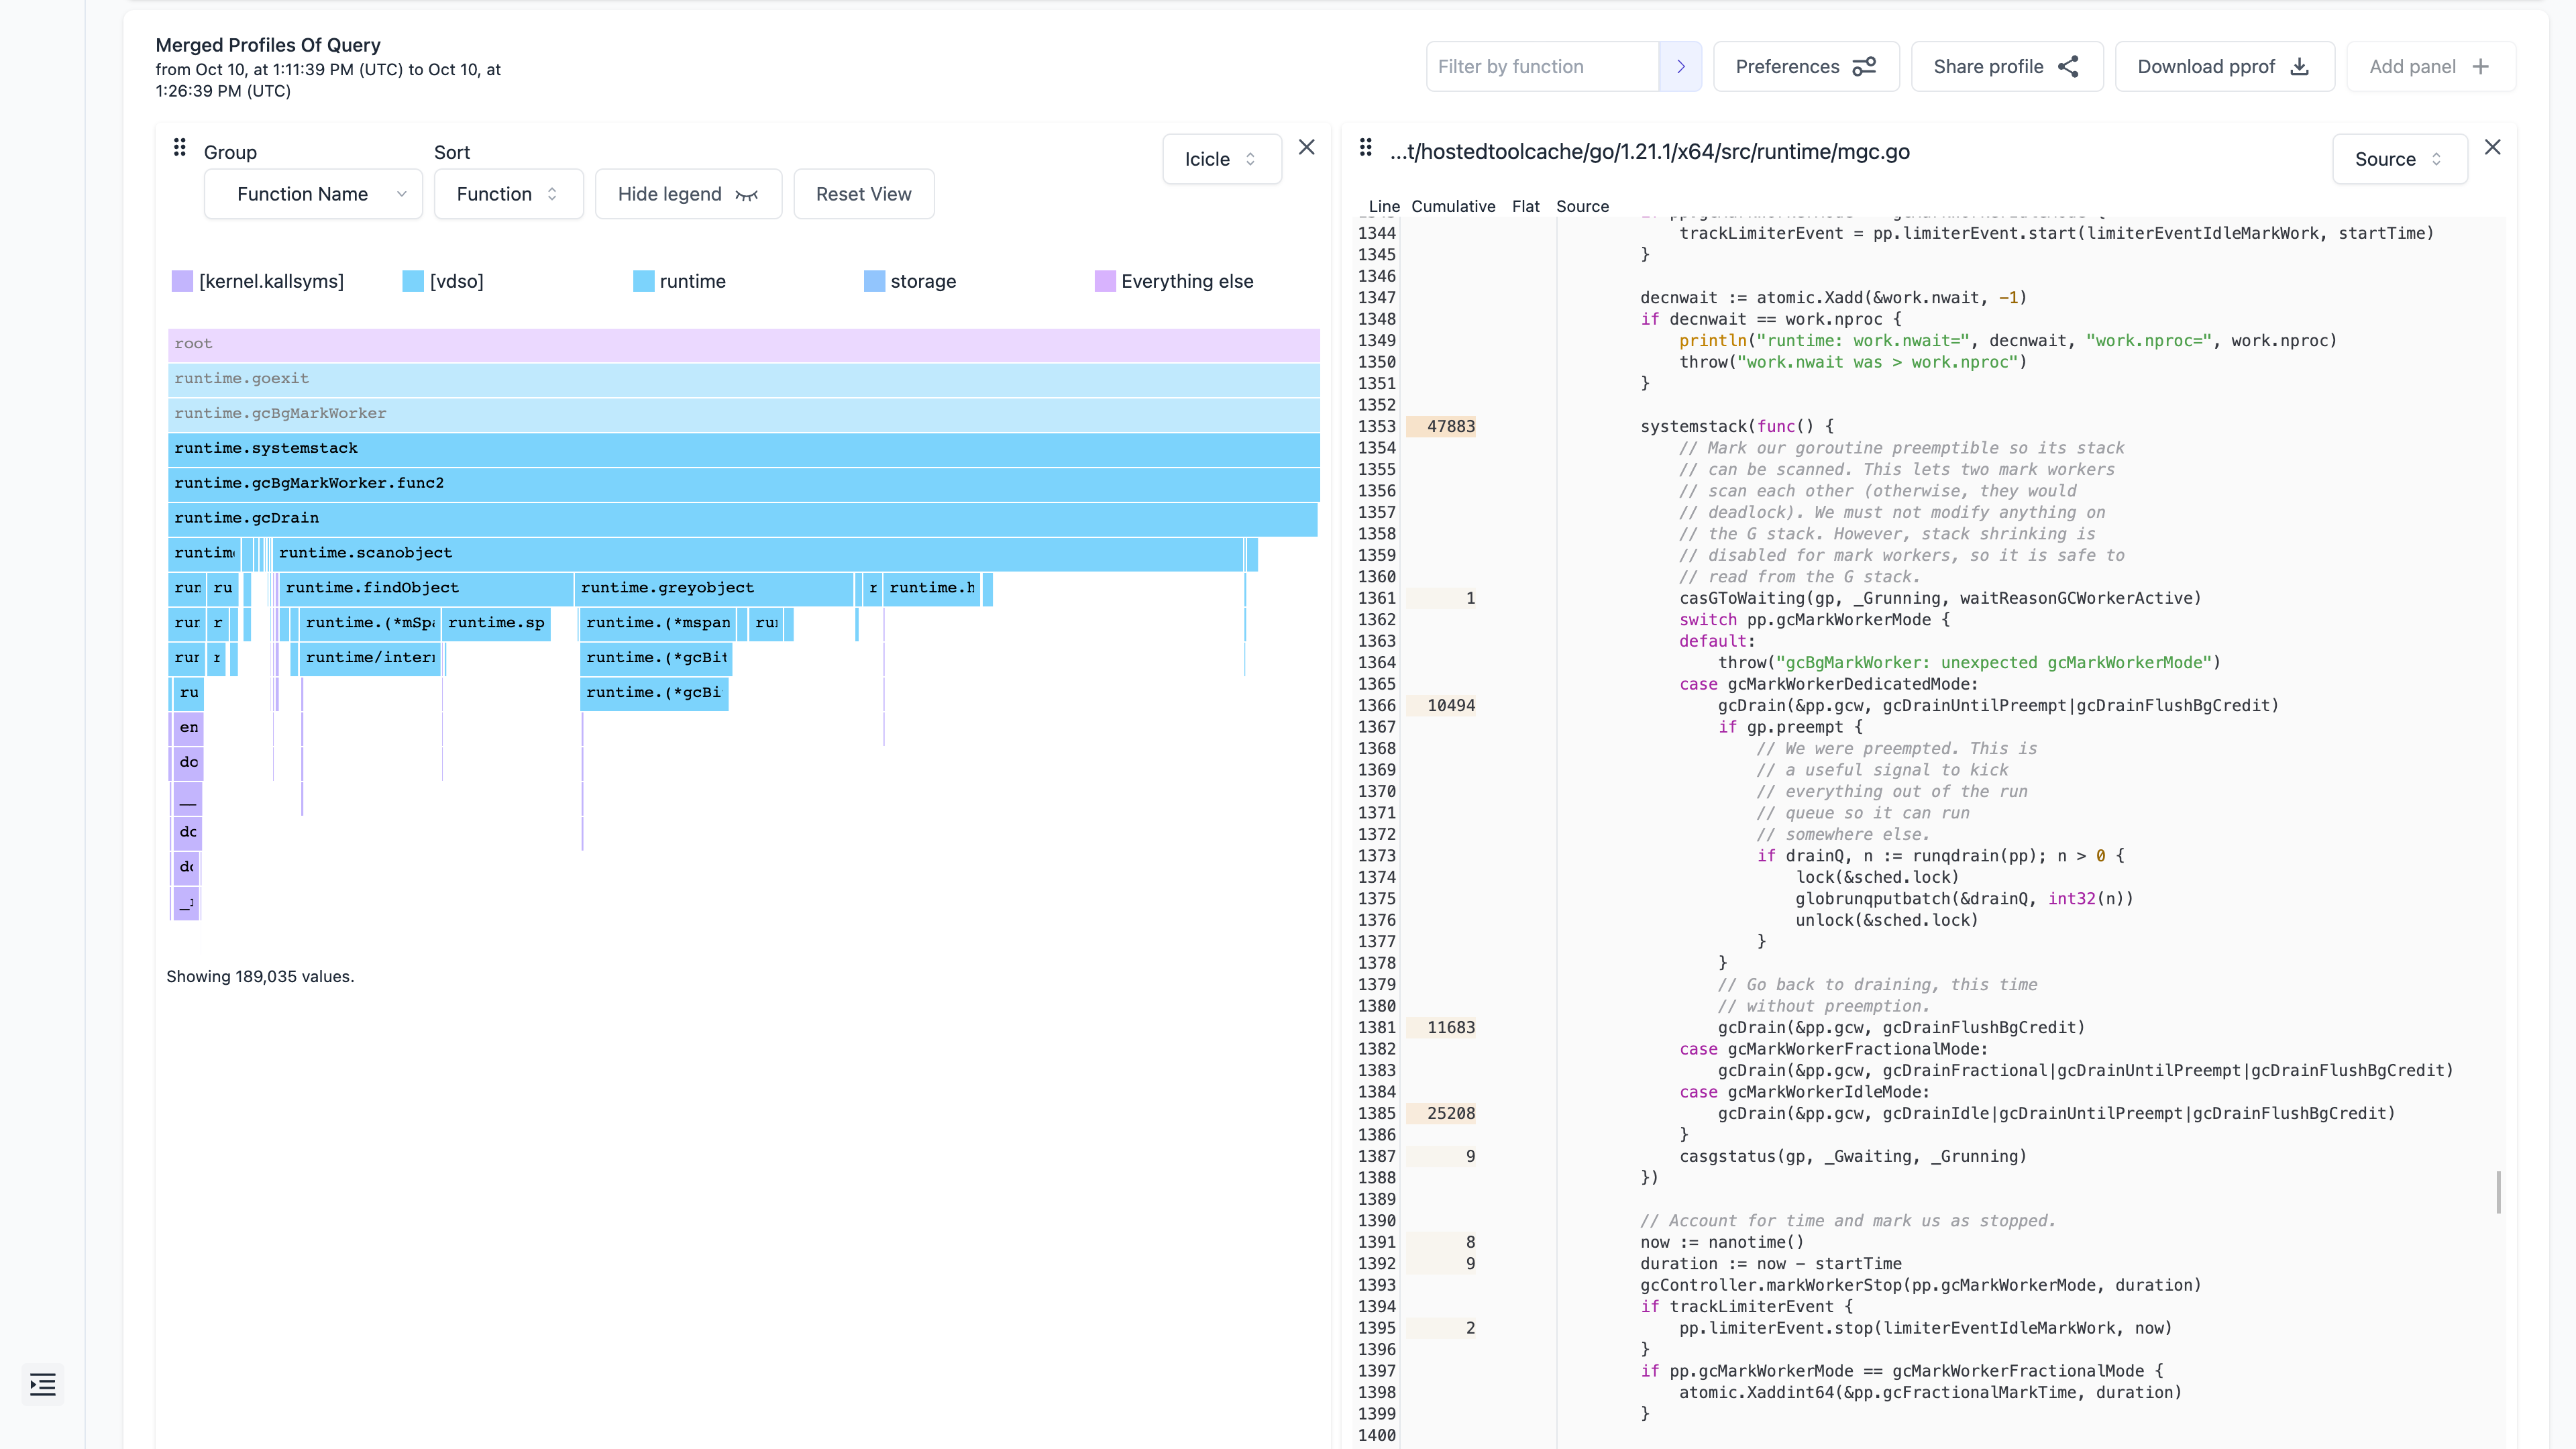Open the Function sort dropdown
2576x1449 pixels.
(507, 194)
